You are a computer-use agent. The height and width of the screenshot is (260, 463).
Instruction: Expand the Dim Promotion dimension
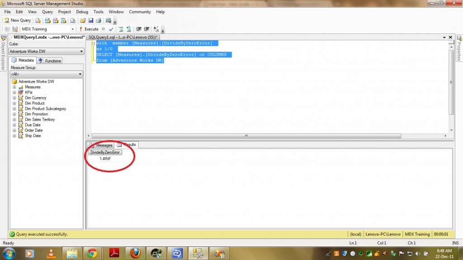click(x=14, y=114)
